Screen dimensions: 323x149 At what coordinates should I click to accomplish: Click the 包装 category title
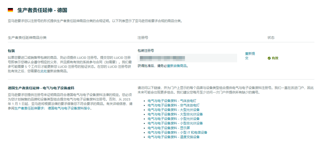(x=11, y=51)
